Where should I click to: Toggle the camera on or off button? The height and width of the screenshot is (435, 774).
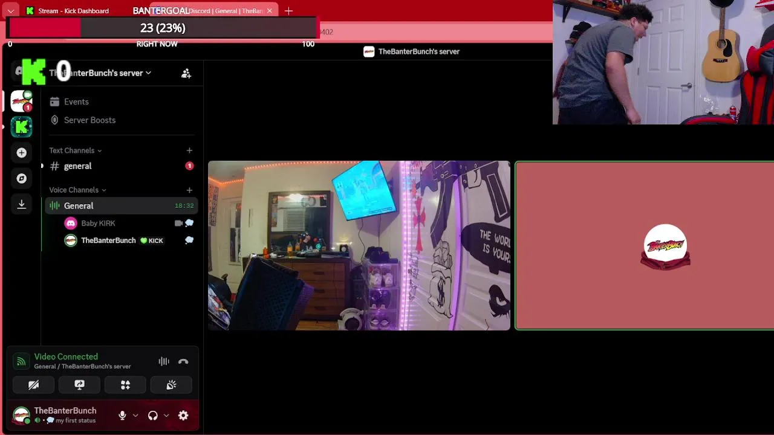(34, 385)
